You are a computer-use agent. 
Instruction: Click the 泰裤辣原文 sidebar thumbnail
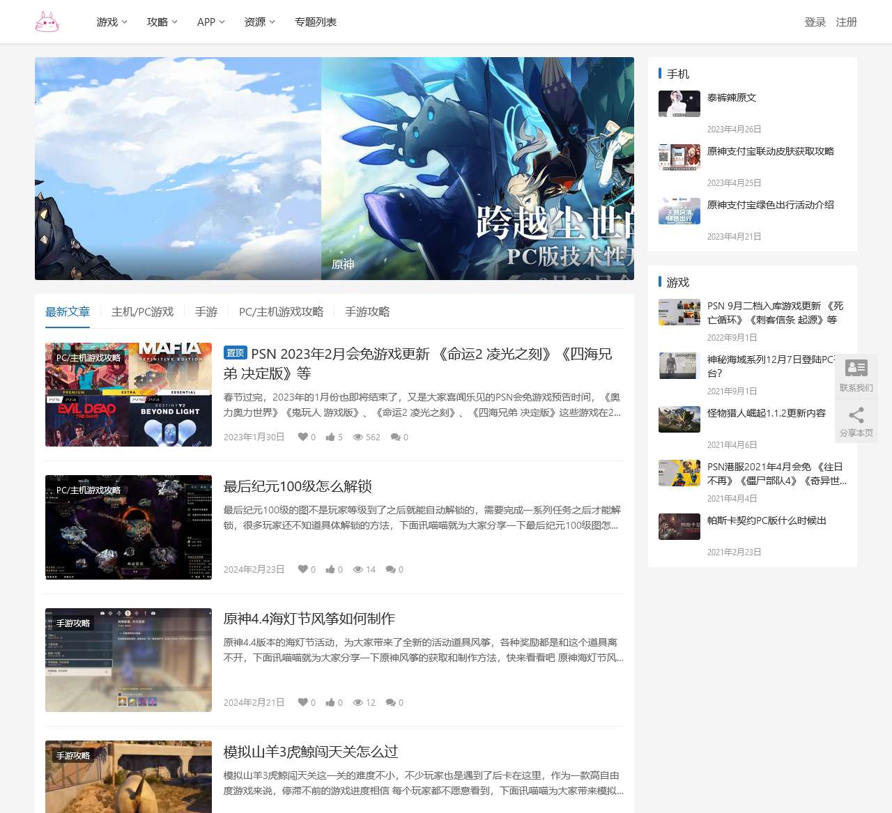point(679,104)
